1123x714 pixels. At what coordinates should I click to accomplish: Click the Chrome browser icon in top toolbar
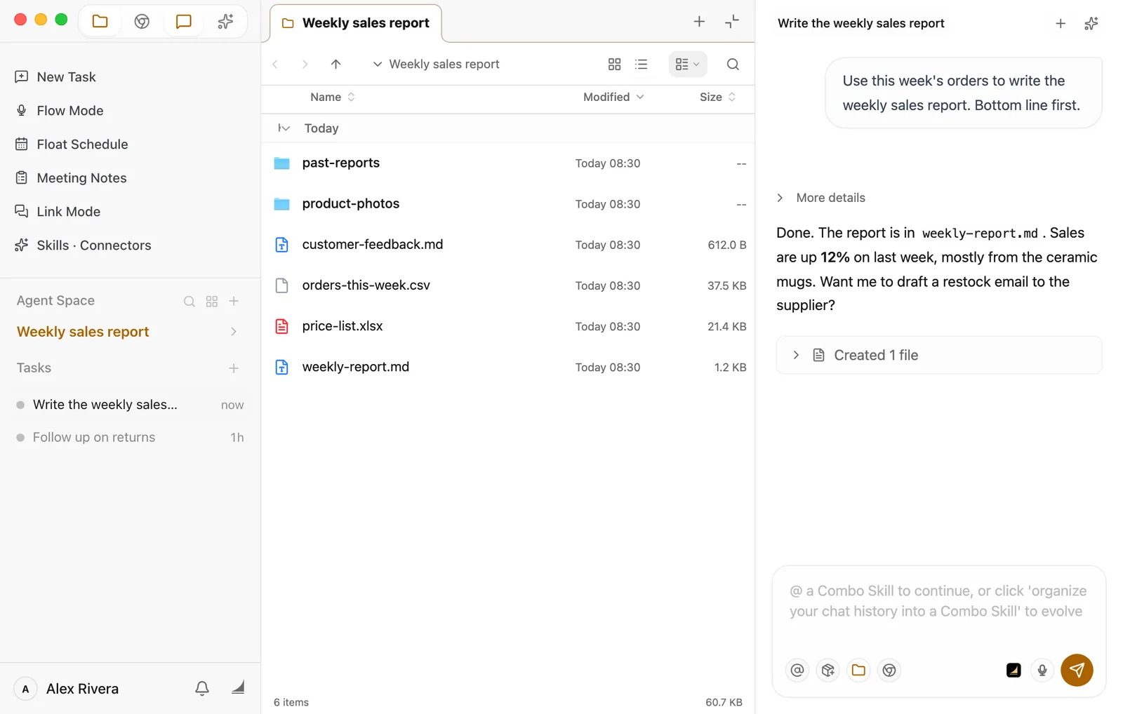(142, 21)
